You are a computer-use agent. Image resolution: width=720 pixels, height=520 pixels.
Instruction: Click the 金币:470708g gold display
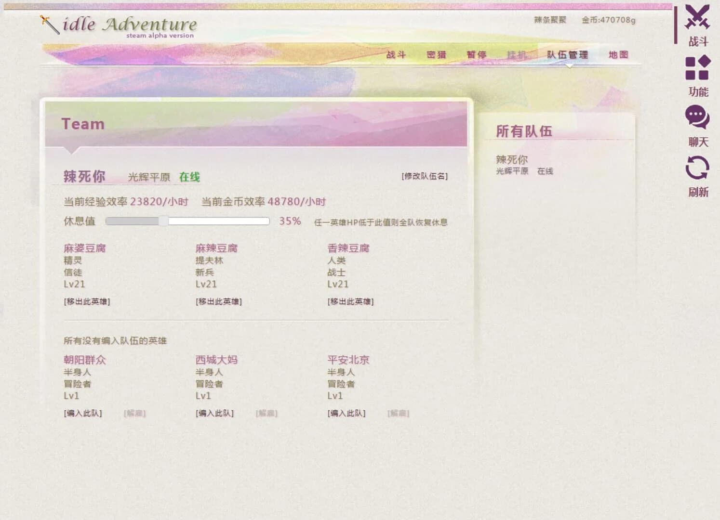click(609, 21)
